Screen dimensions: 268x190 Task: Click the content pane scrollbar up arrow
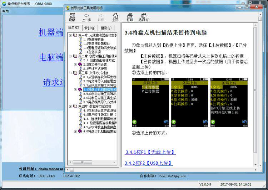pos(255,25)
